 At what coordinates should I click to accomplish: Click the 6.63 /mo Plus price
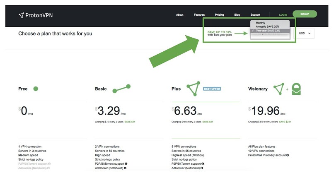[187, 111]
